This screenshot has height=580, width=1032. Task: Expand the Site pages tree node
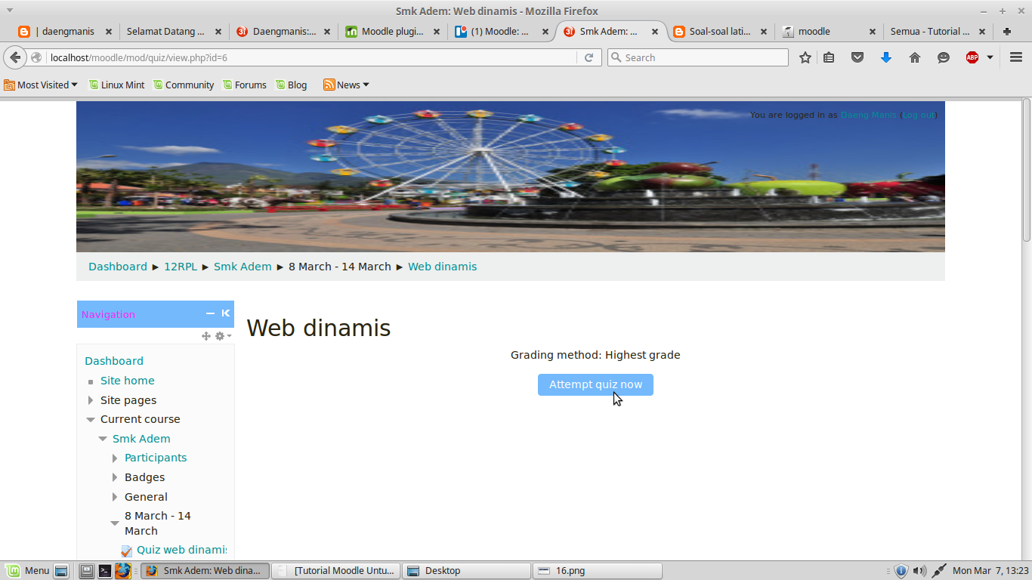click(91, 400)
